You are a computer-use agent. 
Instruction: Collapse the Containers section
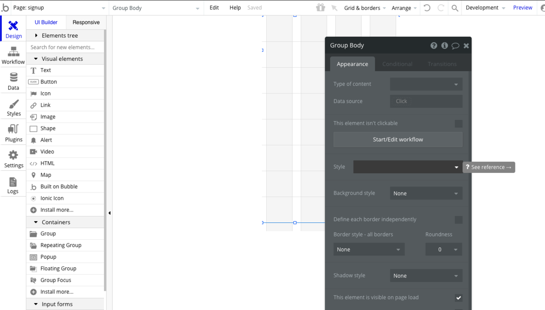[x=65, y=222]
